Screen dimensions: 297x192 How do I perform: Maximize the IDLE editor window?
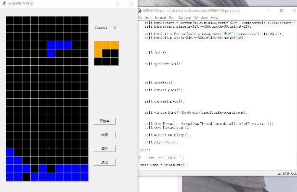click(x=282, y=10)
